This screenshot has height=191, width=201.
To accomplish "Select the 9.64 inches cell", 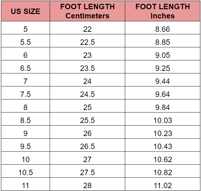I will click(x=162, y=93).
